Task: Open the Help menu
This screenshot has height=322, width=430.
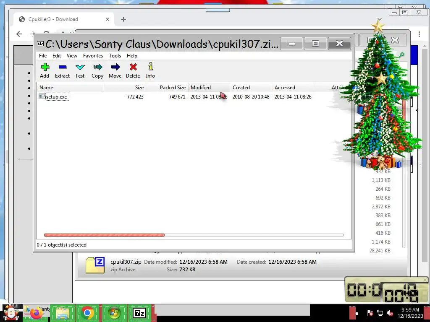Action: tap(132, 56)
